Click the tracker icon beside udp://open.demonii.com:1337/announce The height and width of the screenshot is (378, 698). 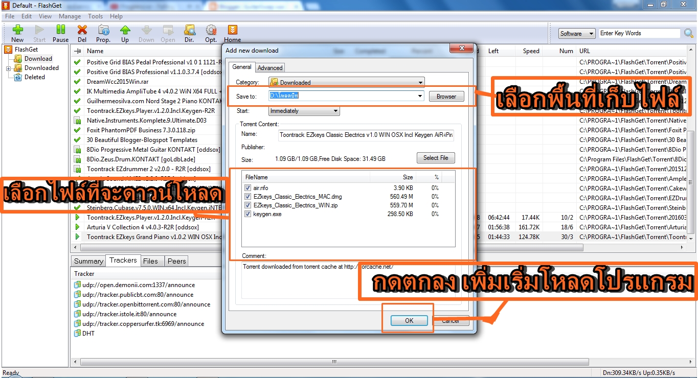click(x=77, y=285)
